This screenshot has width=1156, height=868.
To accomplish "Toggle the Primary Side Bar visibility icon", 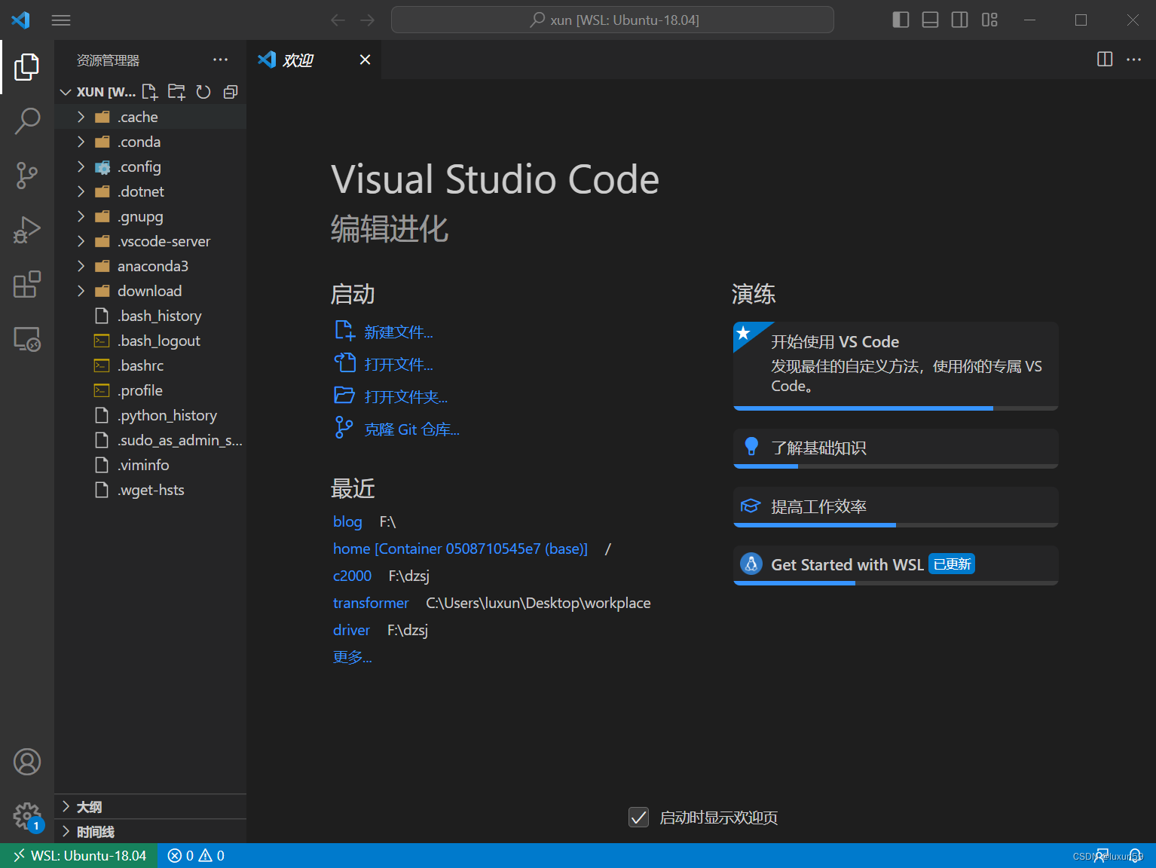I will (x=900, y=20).
